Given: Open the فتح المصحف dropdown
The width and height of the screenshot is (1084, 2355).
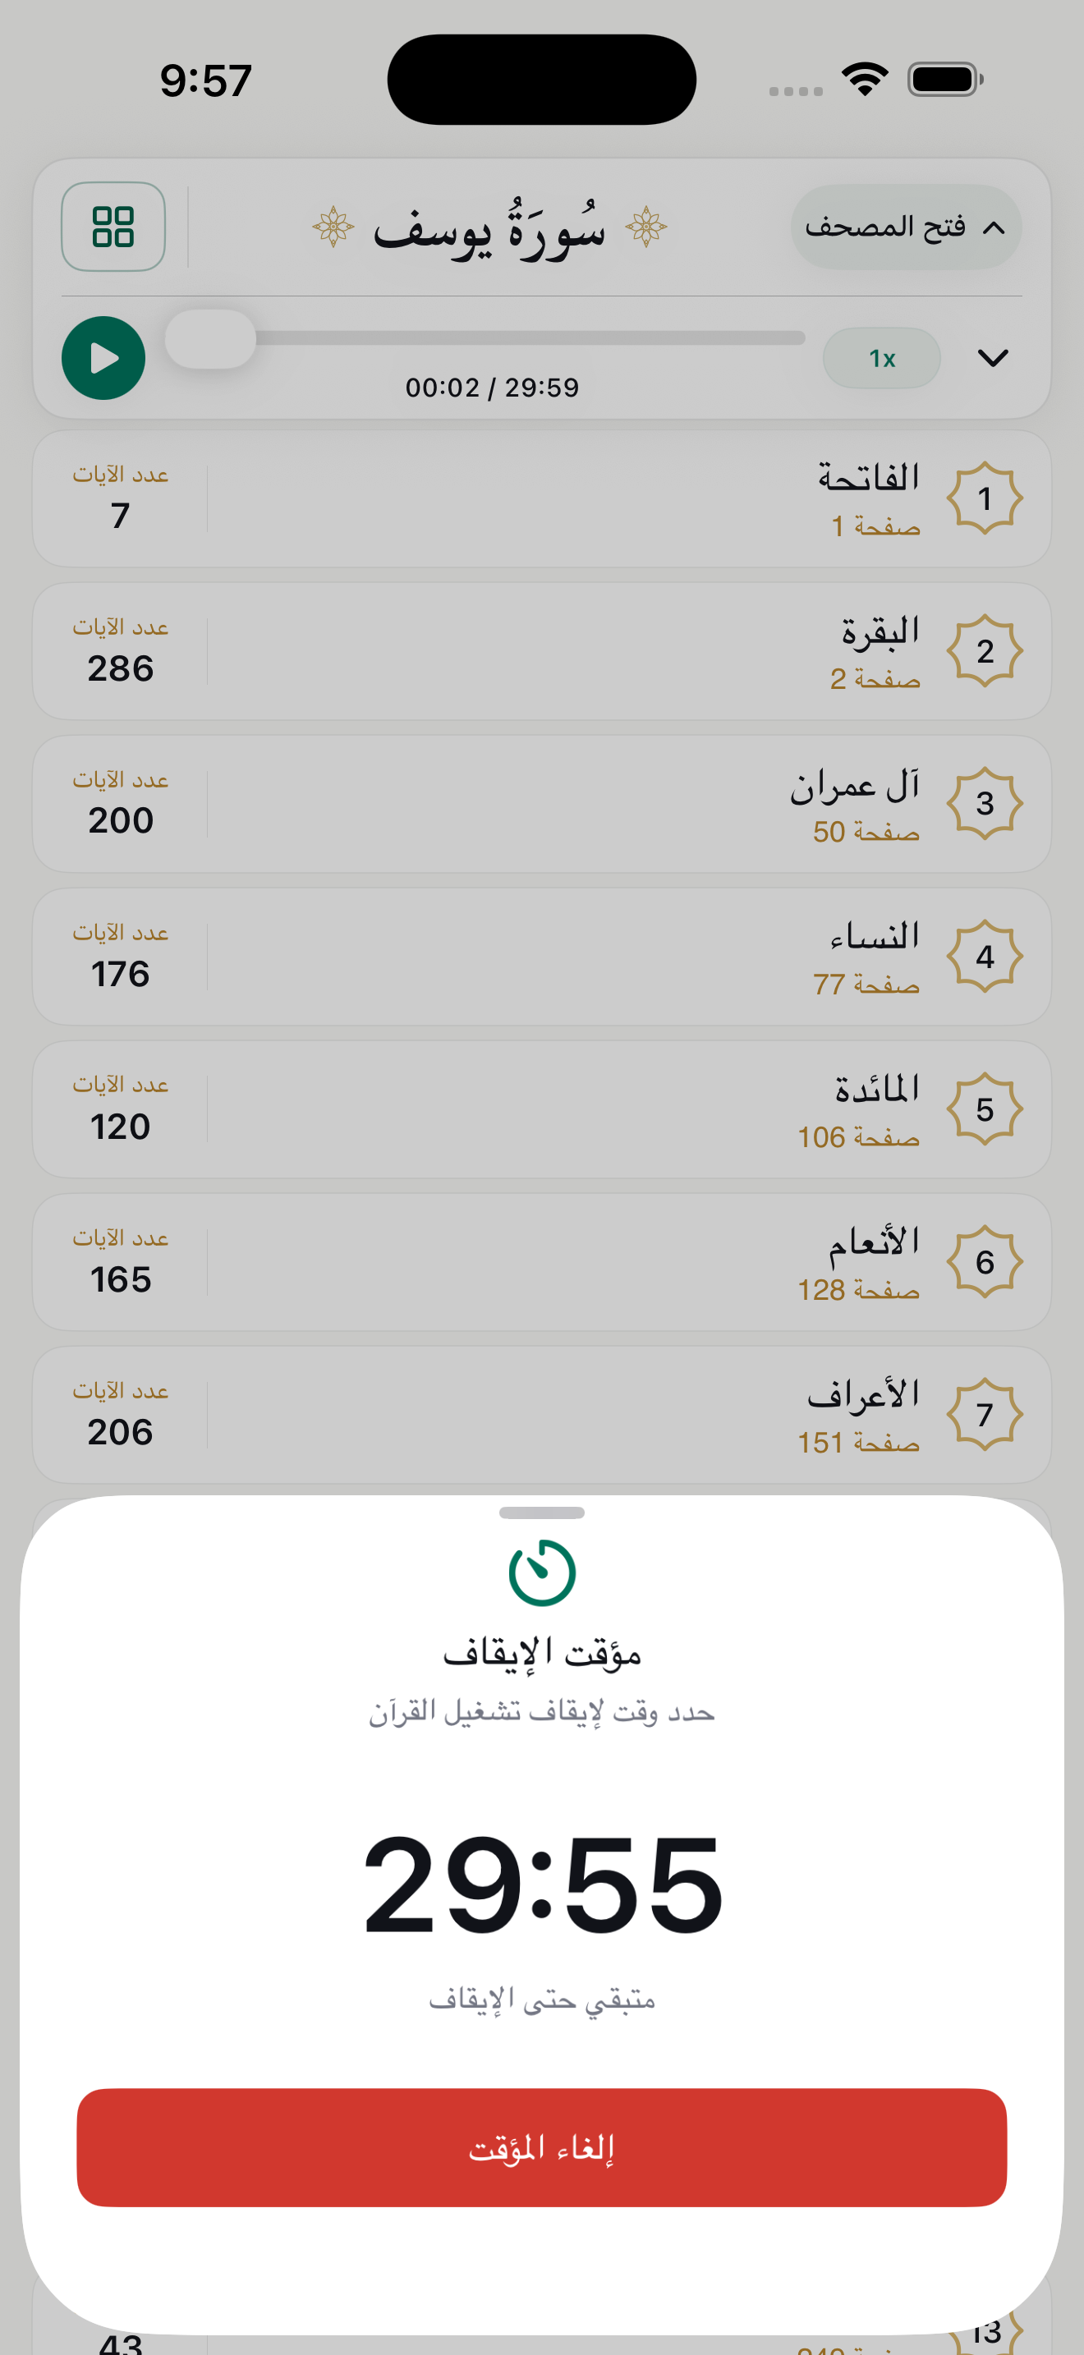Looking at the screenshot, I should click(906, 227).
